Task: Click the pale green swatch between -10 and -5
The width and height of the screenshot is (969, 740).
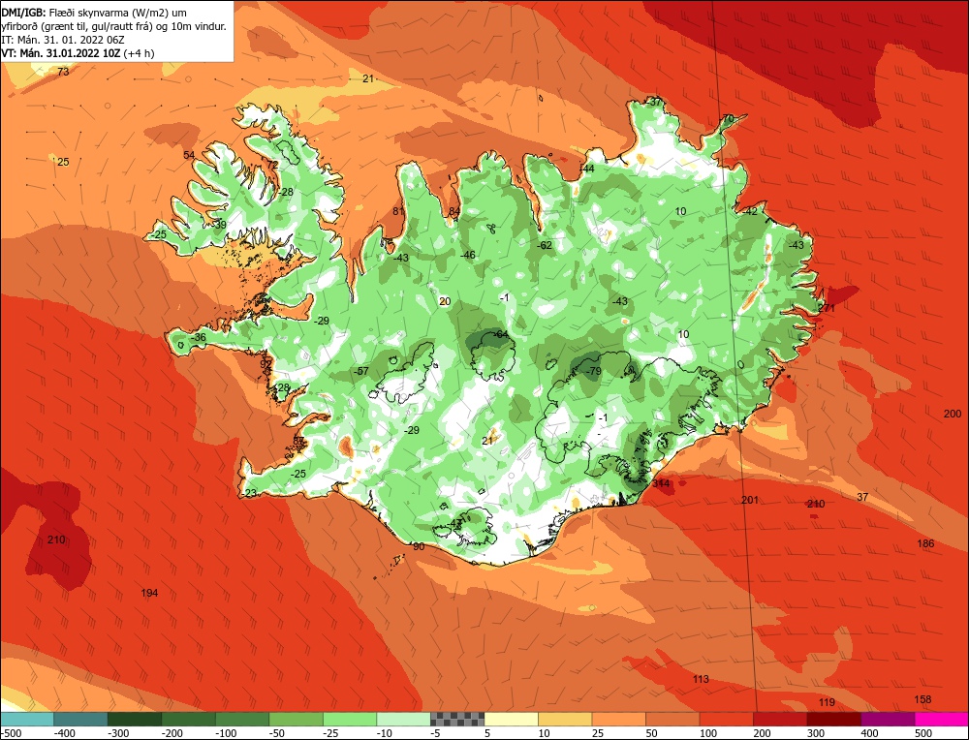Action: tap(403, 719)
